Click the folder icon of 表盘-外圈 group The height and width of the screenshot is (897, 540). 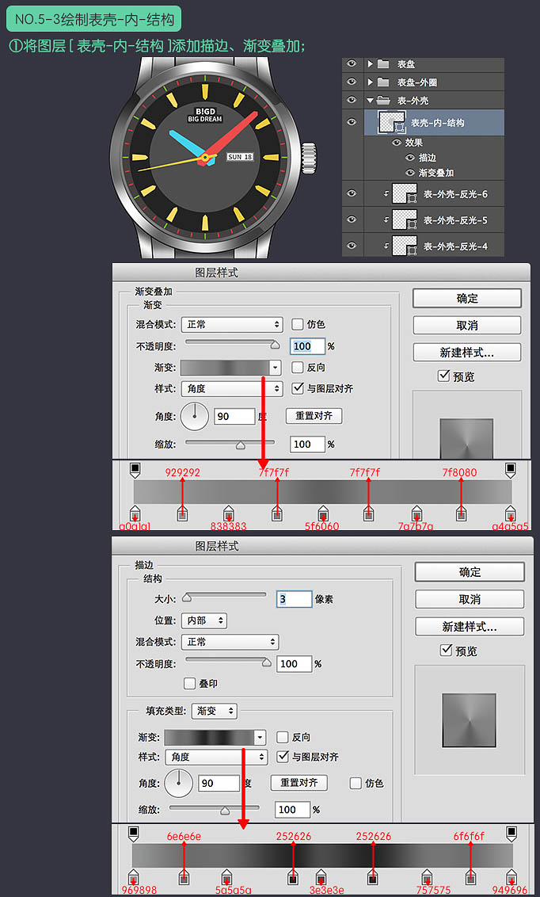pos(383,82)
